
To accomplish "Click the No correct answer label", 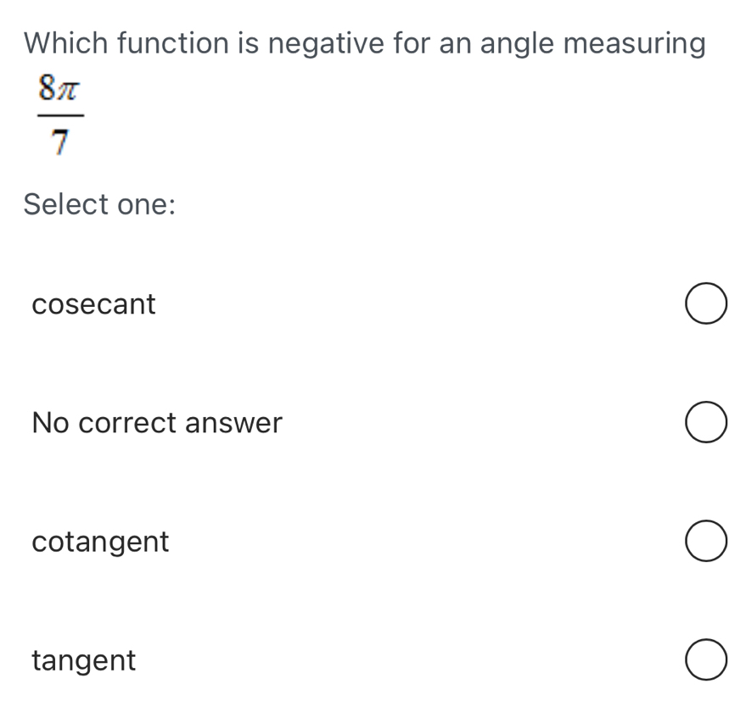I will pos(156,422).
